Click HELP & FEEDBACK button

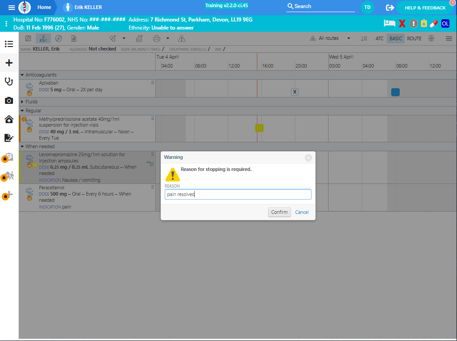[x=425, y=8]
